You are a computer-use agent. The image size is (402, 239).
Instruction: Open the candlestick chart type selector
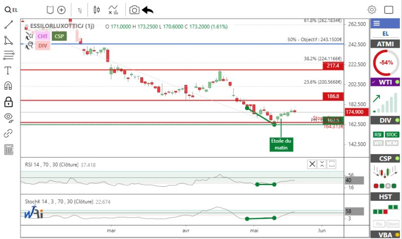point(96,10)
